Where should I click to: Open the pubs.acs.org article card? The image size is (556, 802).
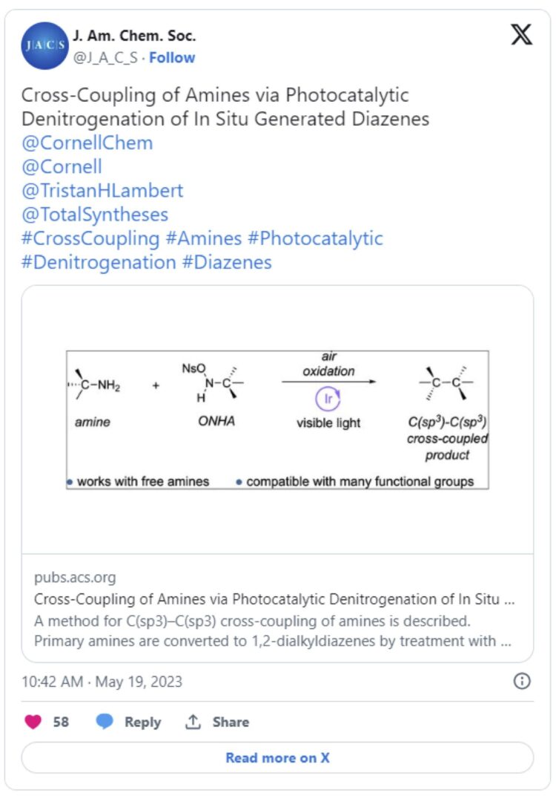(x=278, y=608)
